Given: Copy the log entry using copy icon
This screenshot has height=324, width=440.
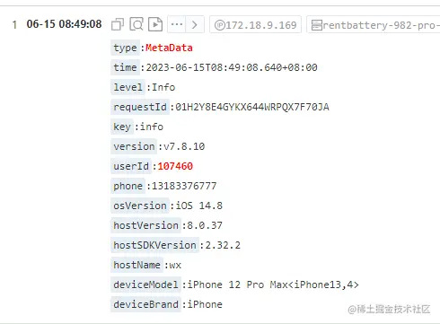Looking at the screenshot, I should 118,24.
